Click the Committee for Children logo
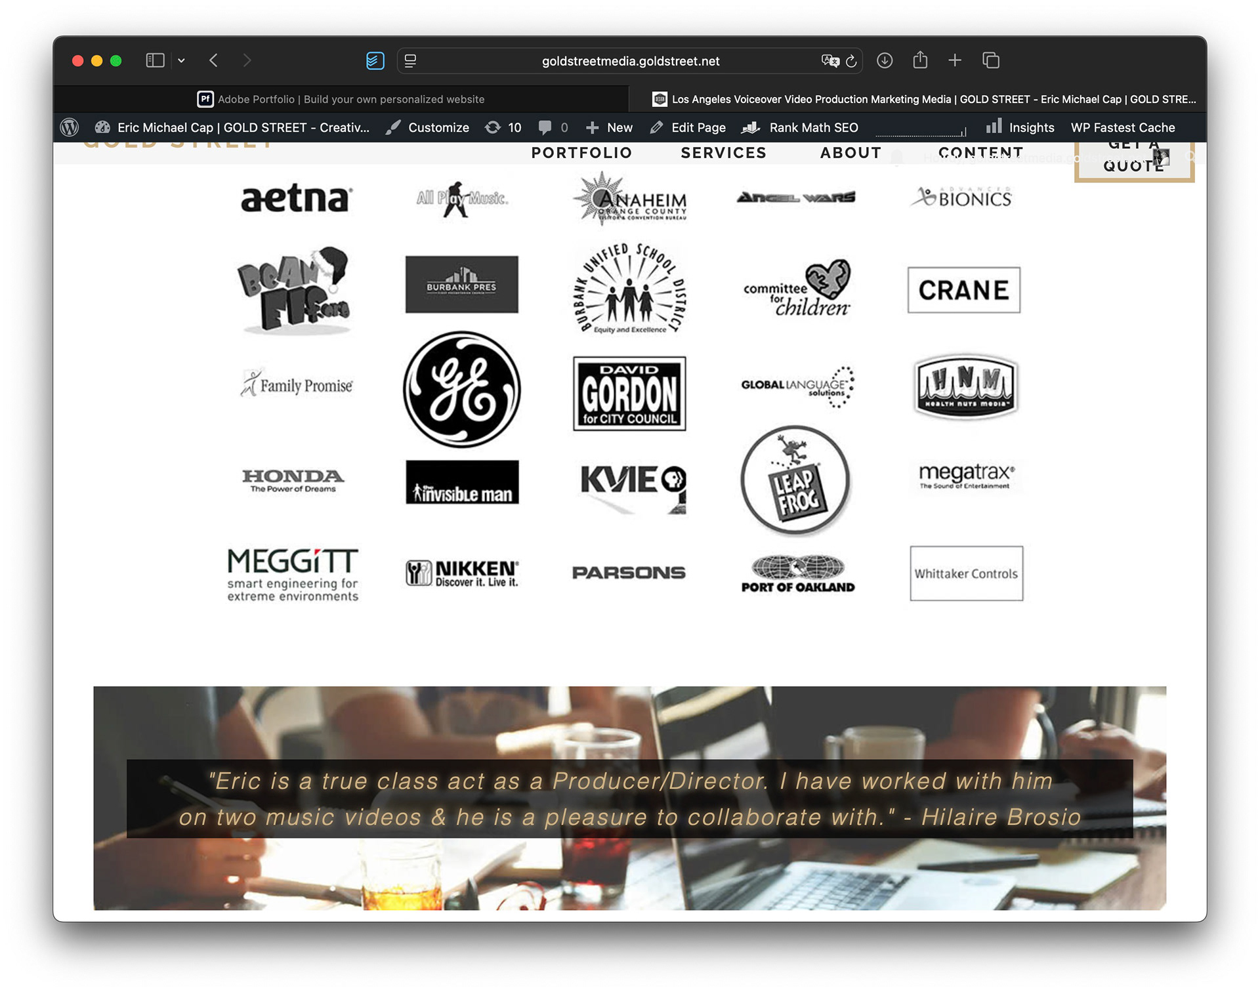 point(797,289)
